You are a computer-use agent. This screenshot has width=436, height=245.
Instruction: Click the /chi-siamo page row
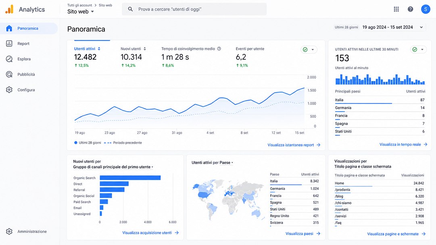point(379,203)
